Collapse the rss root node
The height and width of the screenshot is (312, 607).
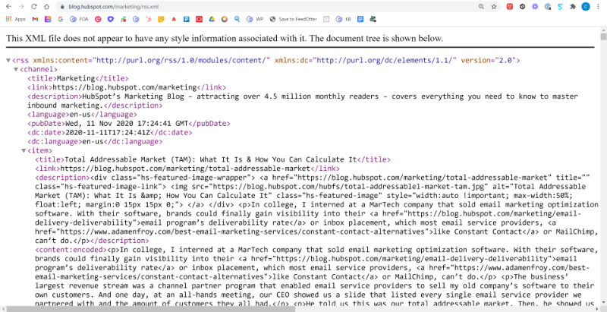8,61
